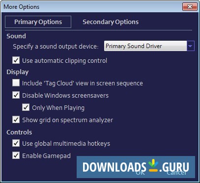Switch to the Primary Options tab

38,22
